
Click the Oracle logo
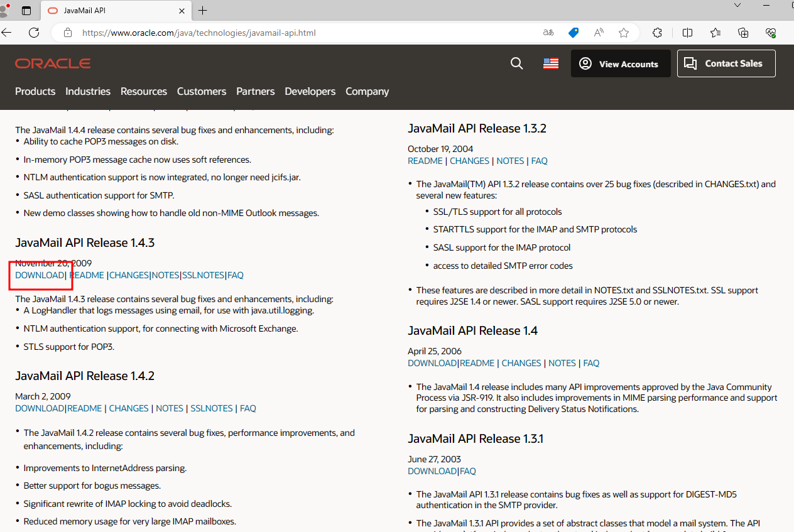[x=53, y=63]
